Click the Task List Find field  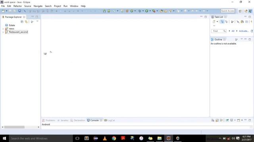point(219,31)
